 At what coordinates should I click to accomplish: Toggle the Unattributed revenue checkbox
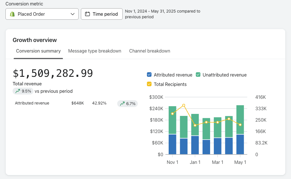point(198,75)
